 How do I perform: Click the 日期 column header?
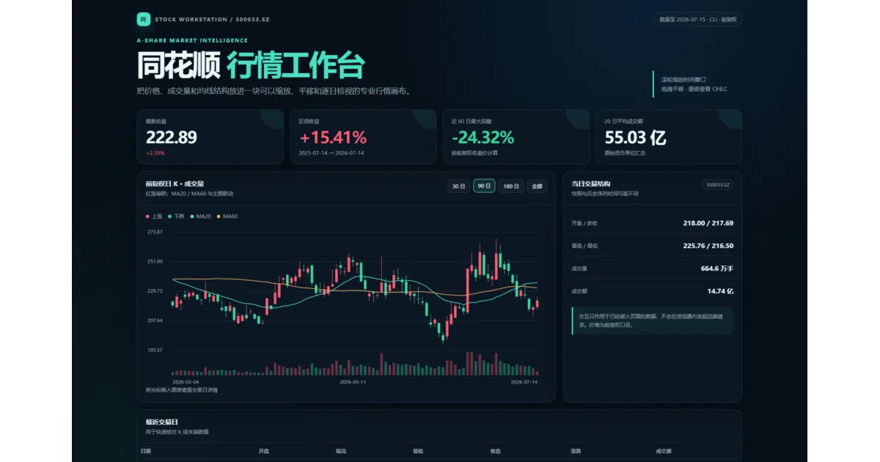coord(145,451)
